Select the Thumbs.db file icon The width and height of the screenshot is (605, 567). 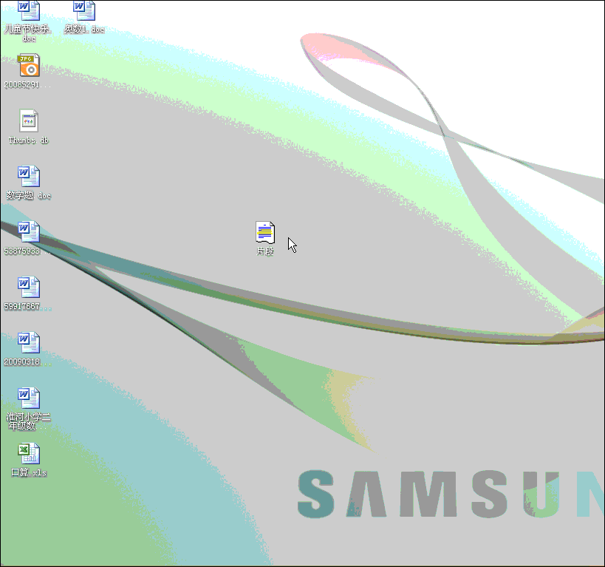[29, 121]
